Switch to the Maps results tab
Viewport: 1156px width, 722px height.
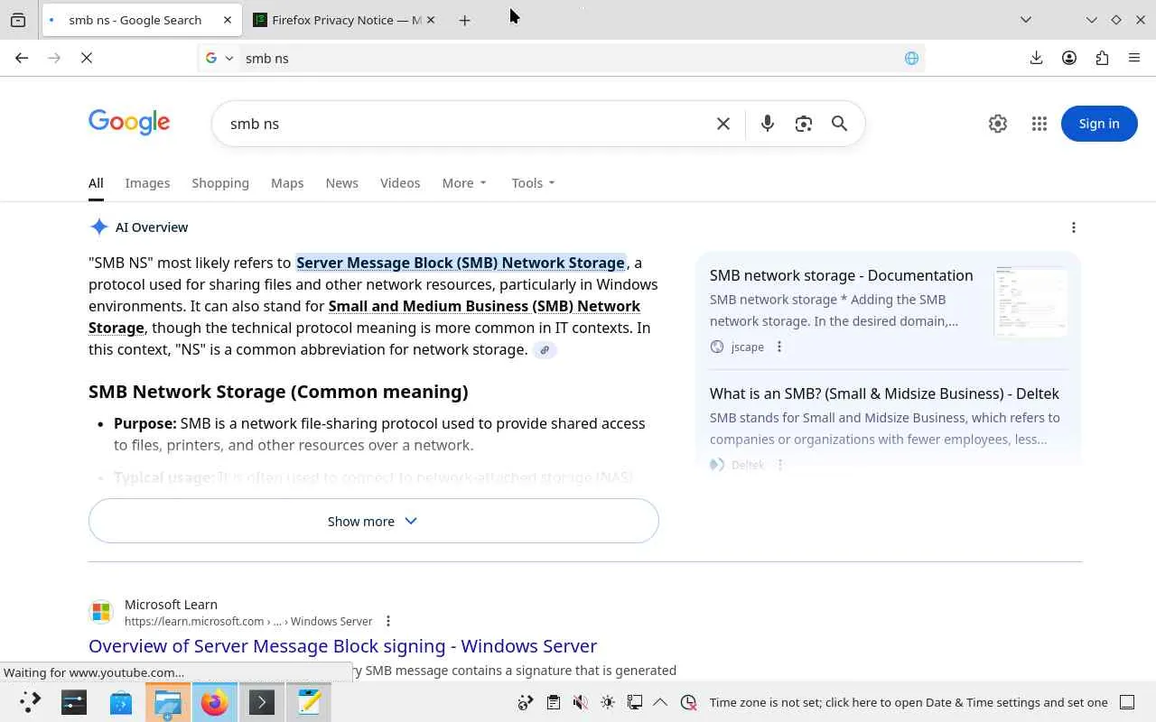tap(287, 183)
